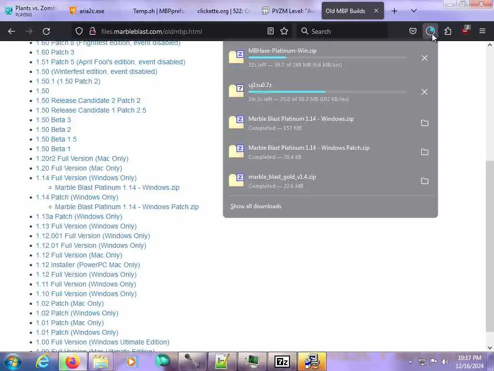The width and height of the screenshot is (494, 371).
Task: Open the Windows Start button
Action: point(12,361)
